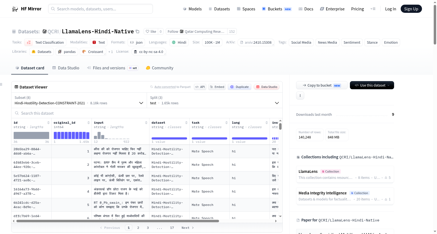
Task: Expand the Subset dropdown
Action: [x=79, y=100]
